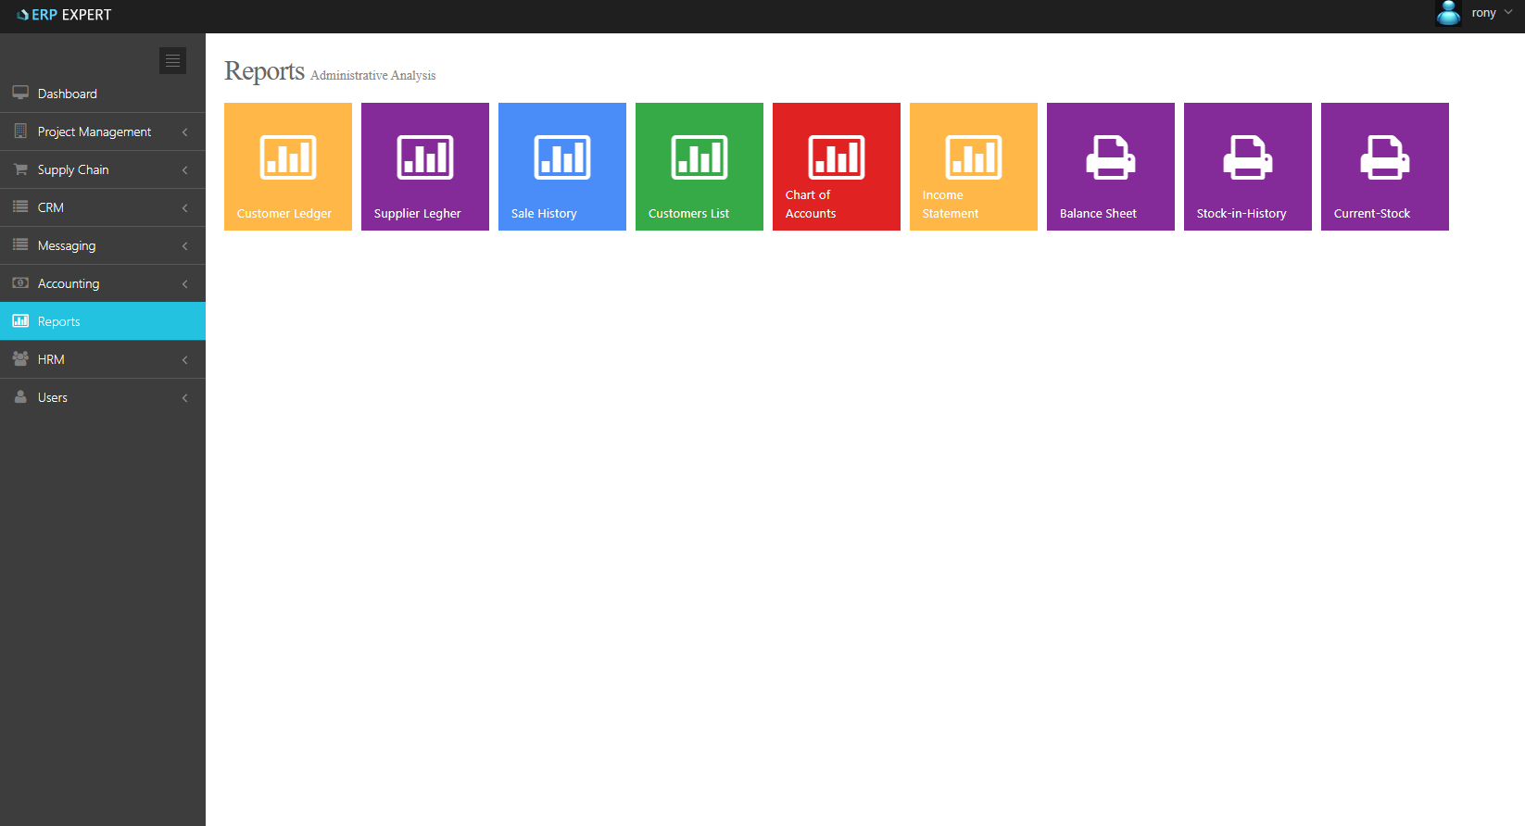This screenshot has height=826, width=1525.
Task: Open the Current-Stock printer tile
Action: point(1384,167)
